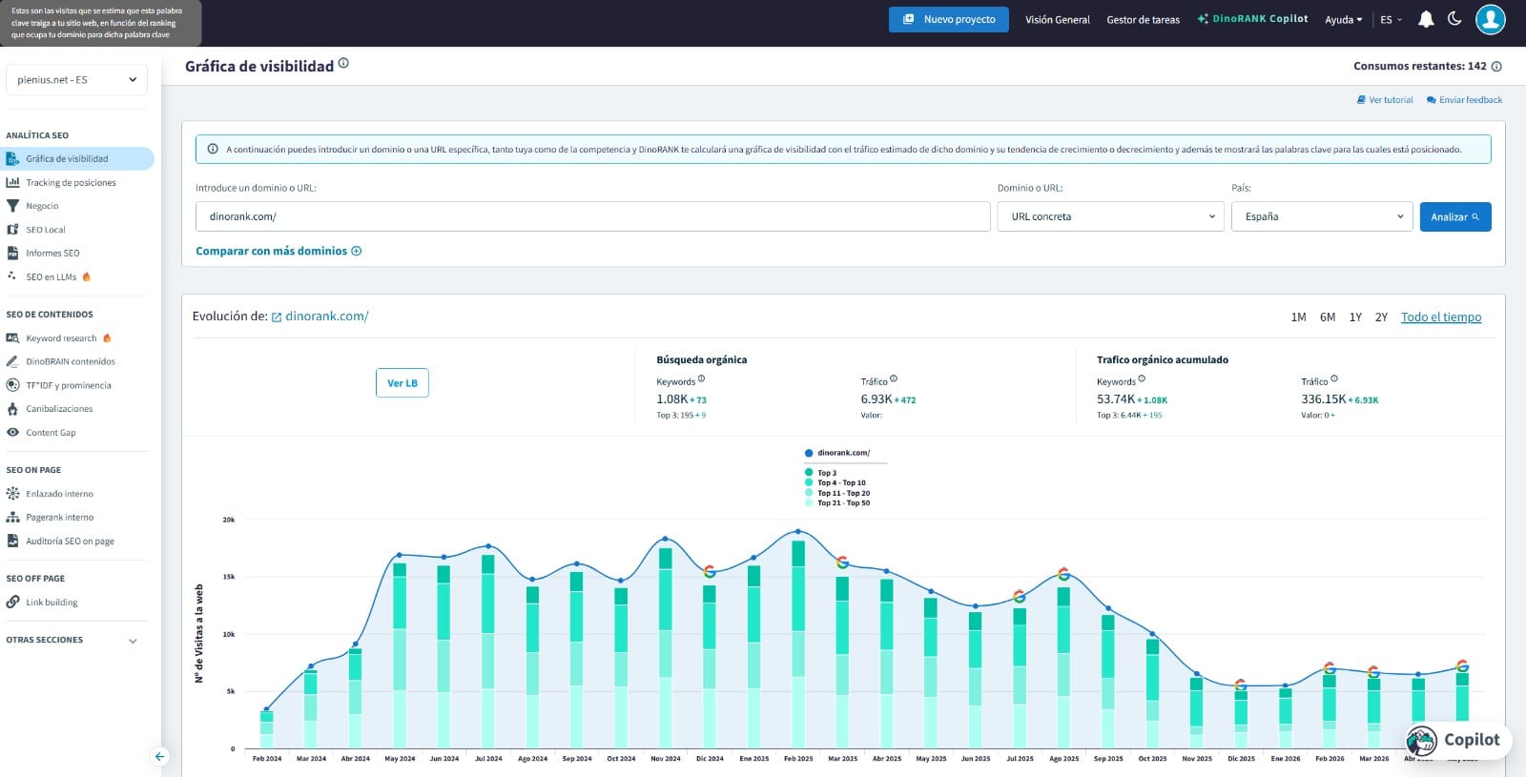The width and height of the screenshot is (1526, 777).
Task: Click the Keyword research icon
Action: coord(12,338)
